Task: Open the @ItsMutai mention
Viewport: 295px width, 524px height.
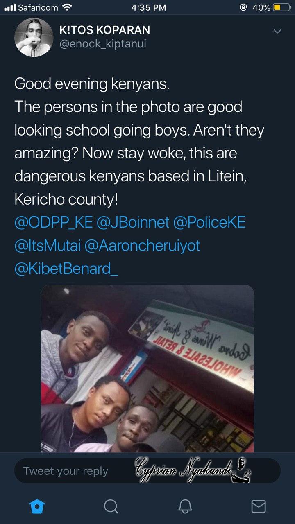Action: pos(47,246)
